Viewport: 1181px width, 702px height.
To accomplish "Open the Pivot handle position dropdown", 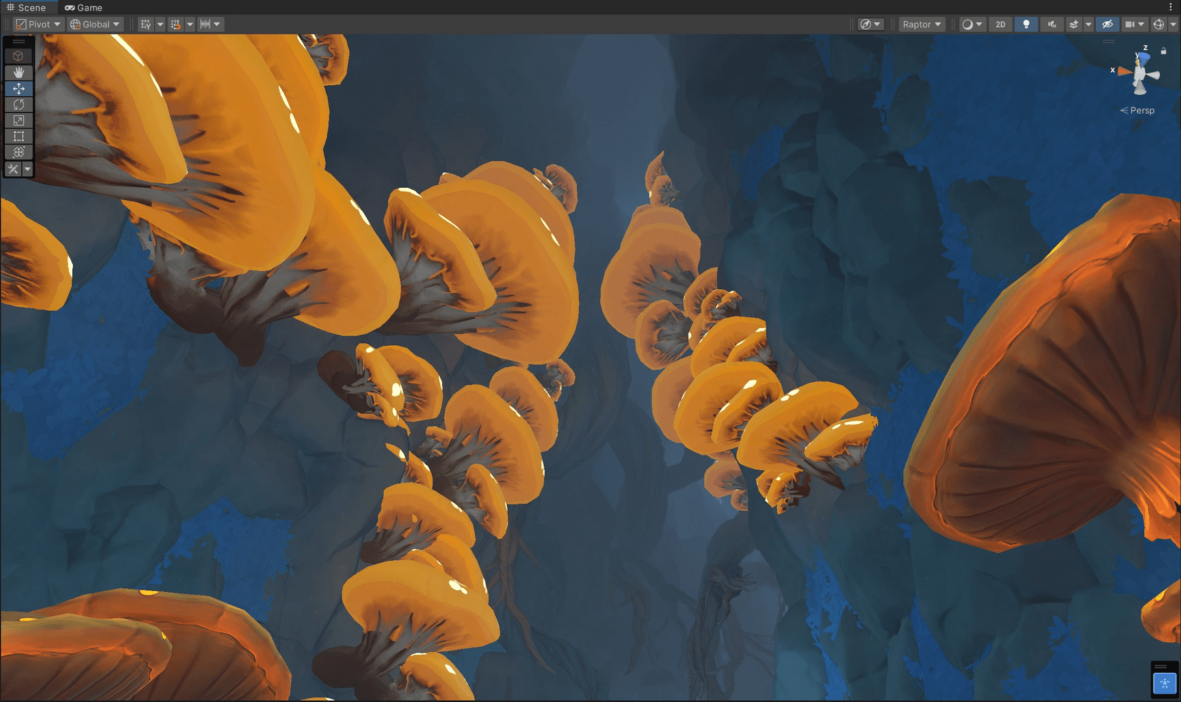I will pyautogui.click(x=38, y=25).
